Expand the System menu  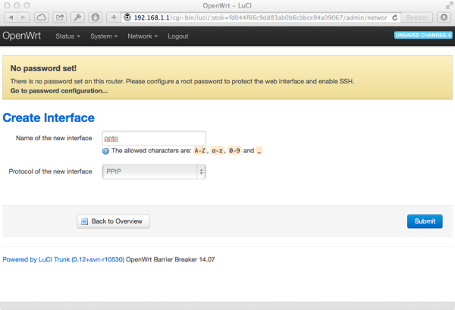coord(103,36)
